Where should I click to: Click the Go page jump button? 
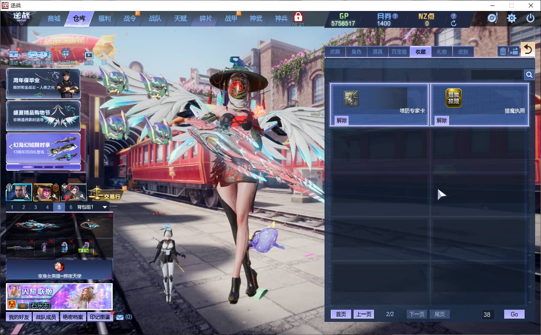514,314
